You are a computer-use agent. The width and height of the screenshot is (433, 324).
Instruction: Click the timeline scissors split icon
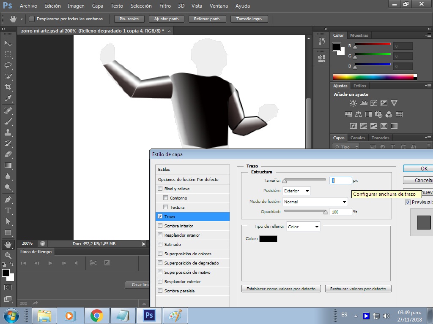[x=93, y=263]
